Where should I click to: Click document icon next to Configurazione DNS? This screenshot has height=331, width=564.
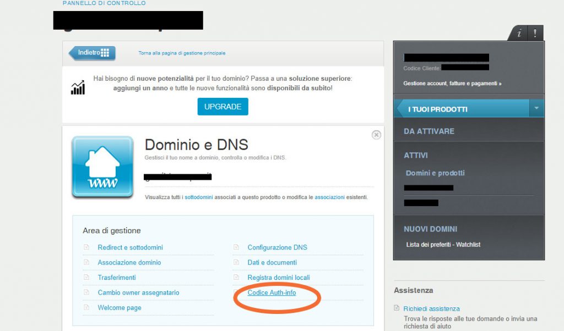236,247
